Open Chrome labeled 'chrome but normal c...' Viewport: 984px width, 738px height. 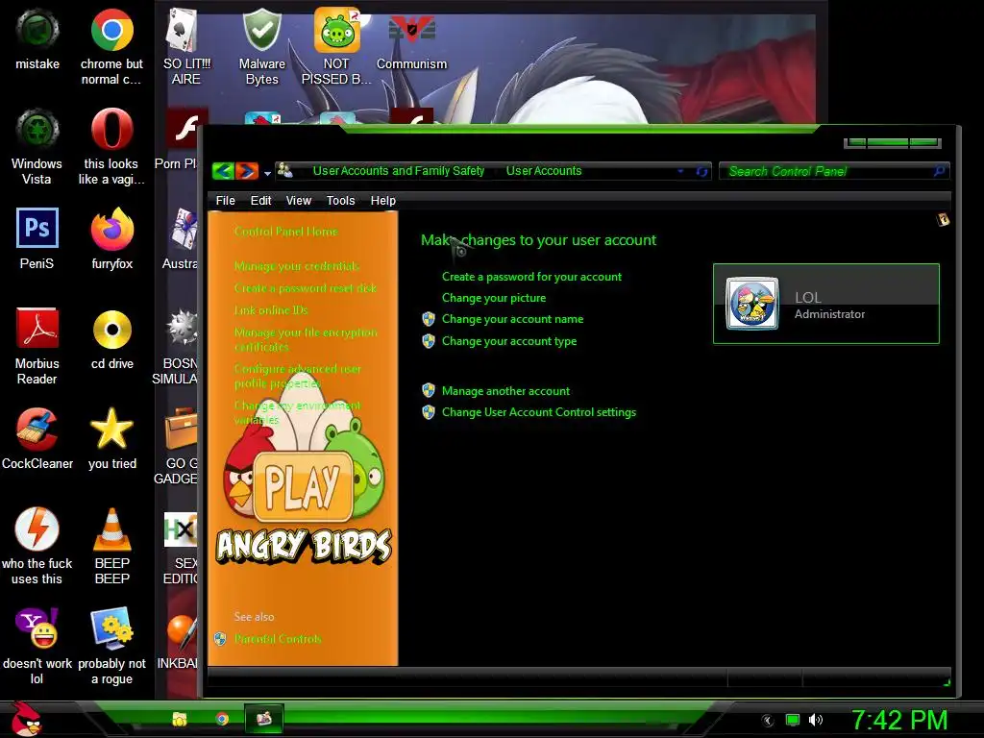click(x=111, y=46)
